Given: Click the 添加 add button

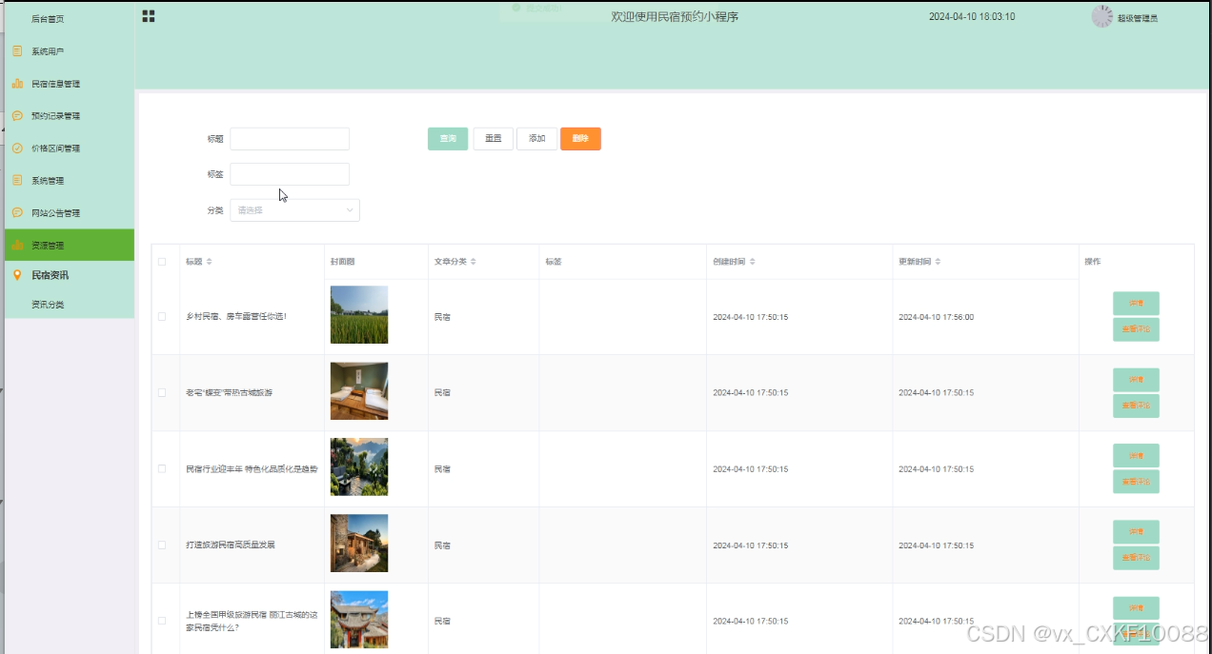Looking at the screenshot, I should [536, 139].
